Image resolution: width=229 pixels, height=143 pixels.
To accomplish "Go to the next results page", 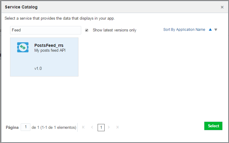I will (x=109, y=128).
